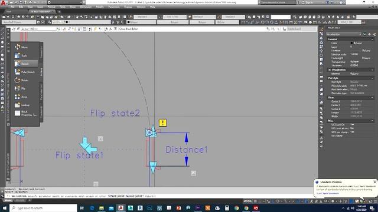Click the cyan flip grip arrow
The width and height of the screenshot is (378, 212).
88,145
